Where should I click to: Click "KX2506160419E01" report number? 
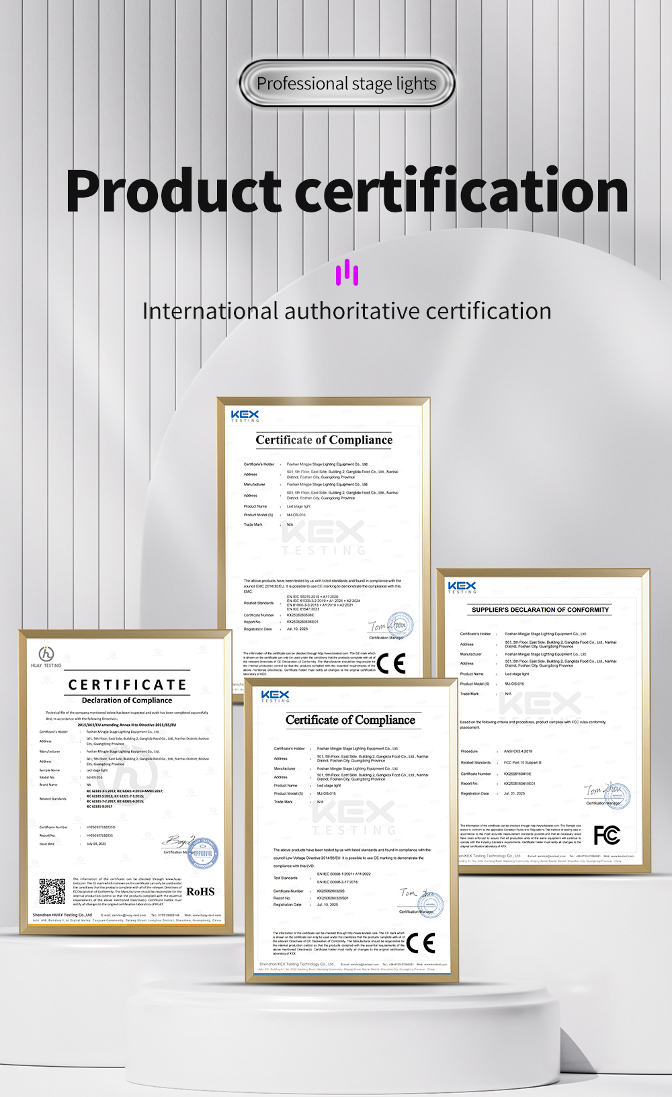(x=520, y=784)
